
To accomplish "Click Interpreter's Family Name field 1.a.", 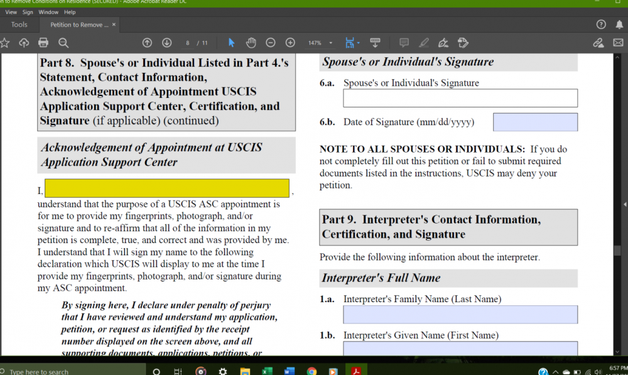I will [x=460, y=315].
